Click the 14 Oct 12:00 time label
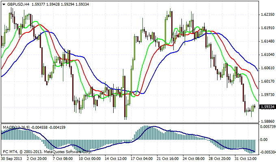Screen dimensions: 276x162 116,159
